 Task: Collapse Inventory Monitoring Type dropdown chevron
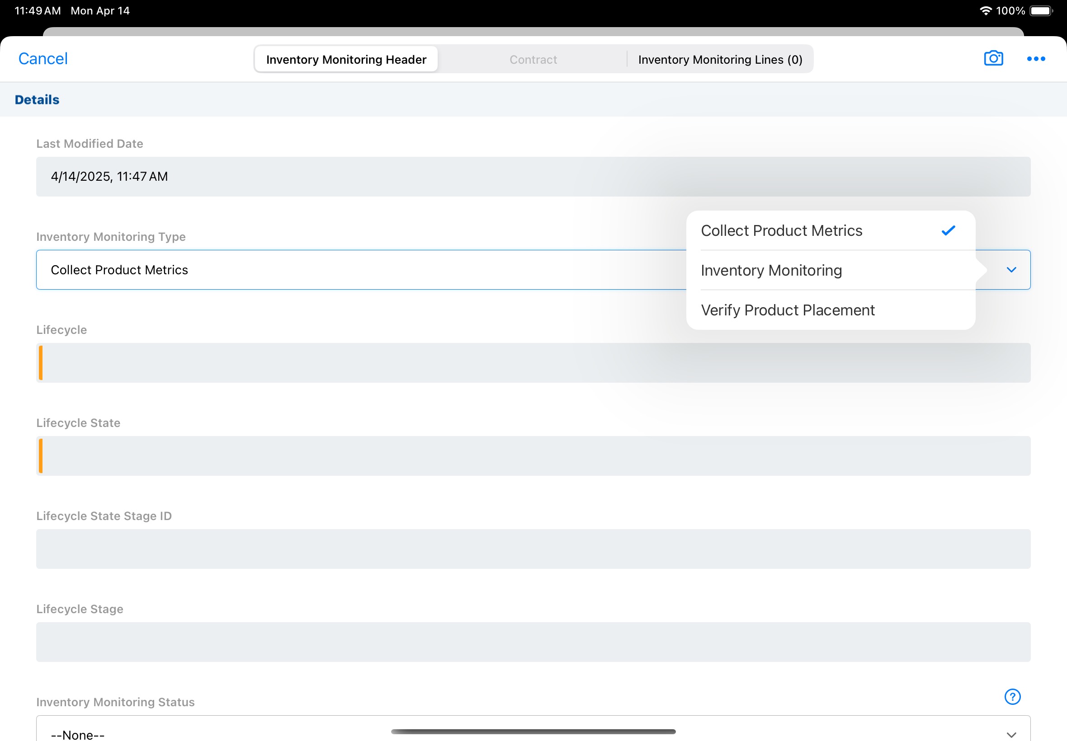click(x=1011, y=270)
